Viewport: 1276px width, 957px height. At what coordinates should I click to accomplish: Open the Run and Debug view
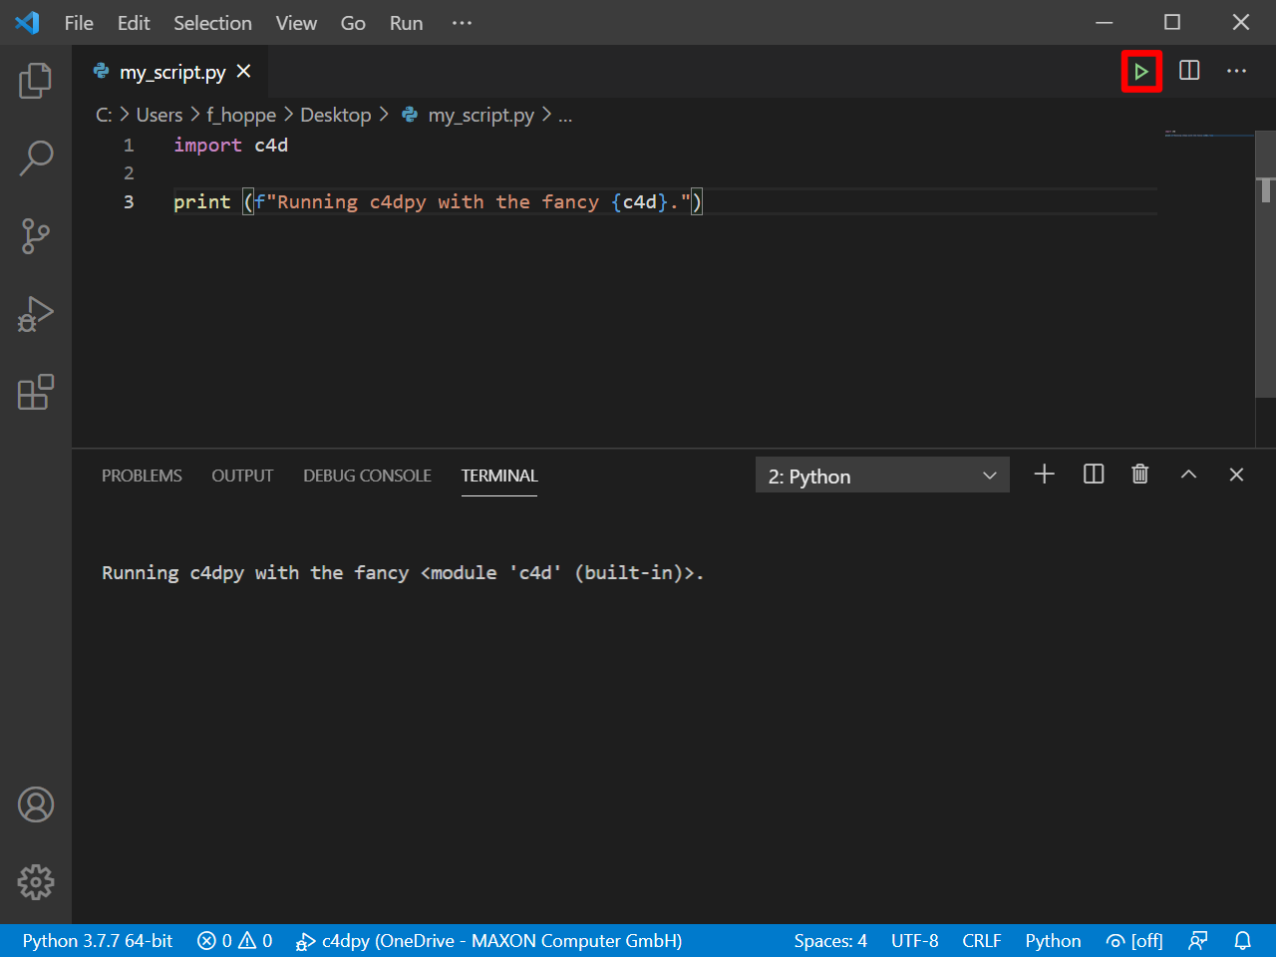(36, 314)
